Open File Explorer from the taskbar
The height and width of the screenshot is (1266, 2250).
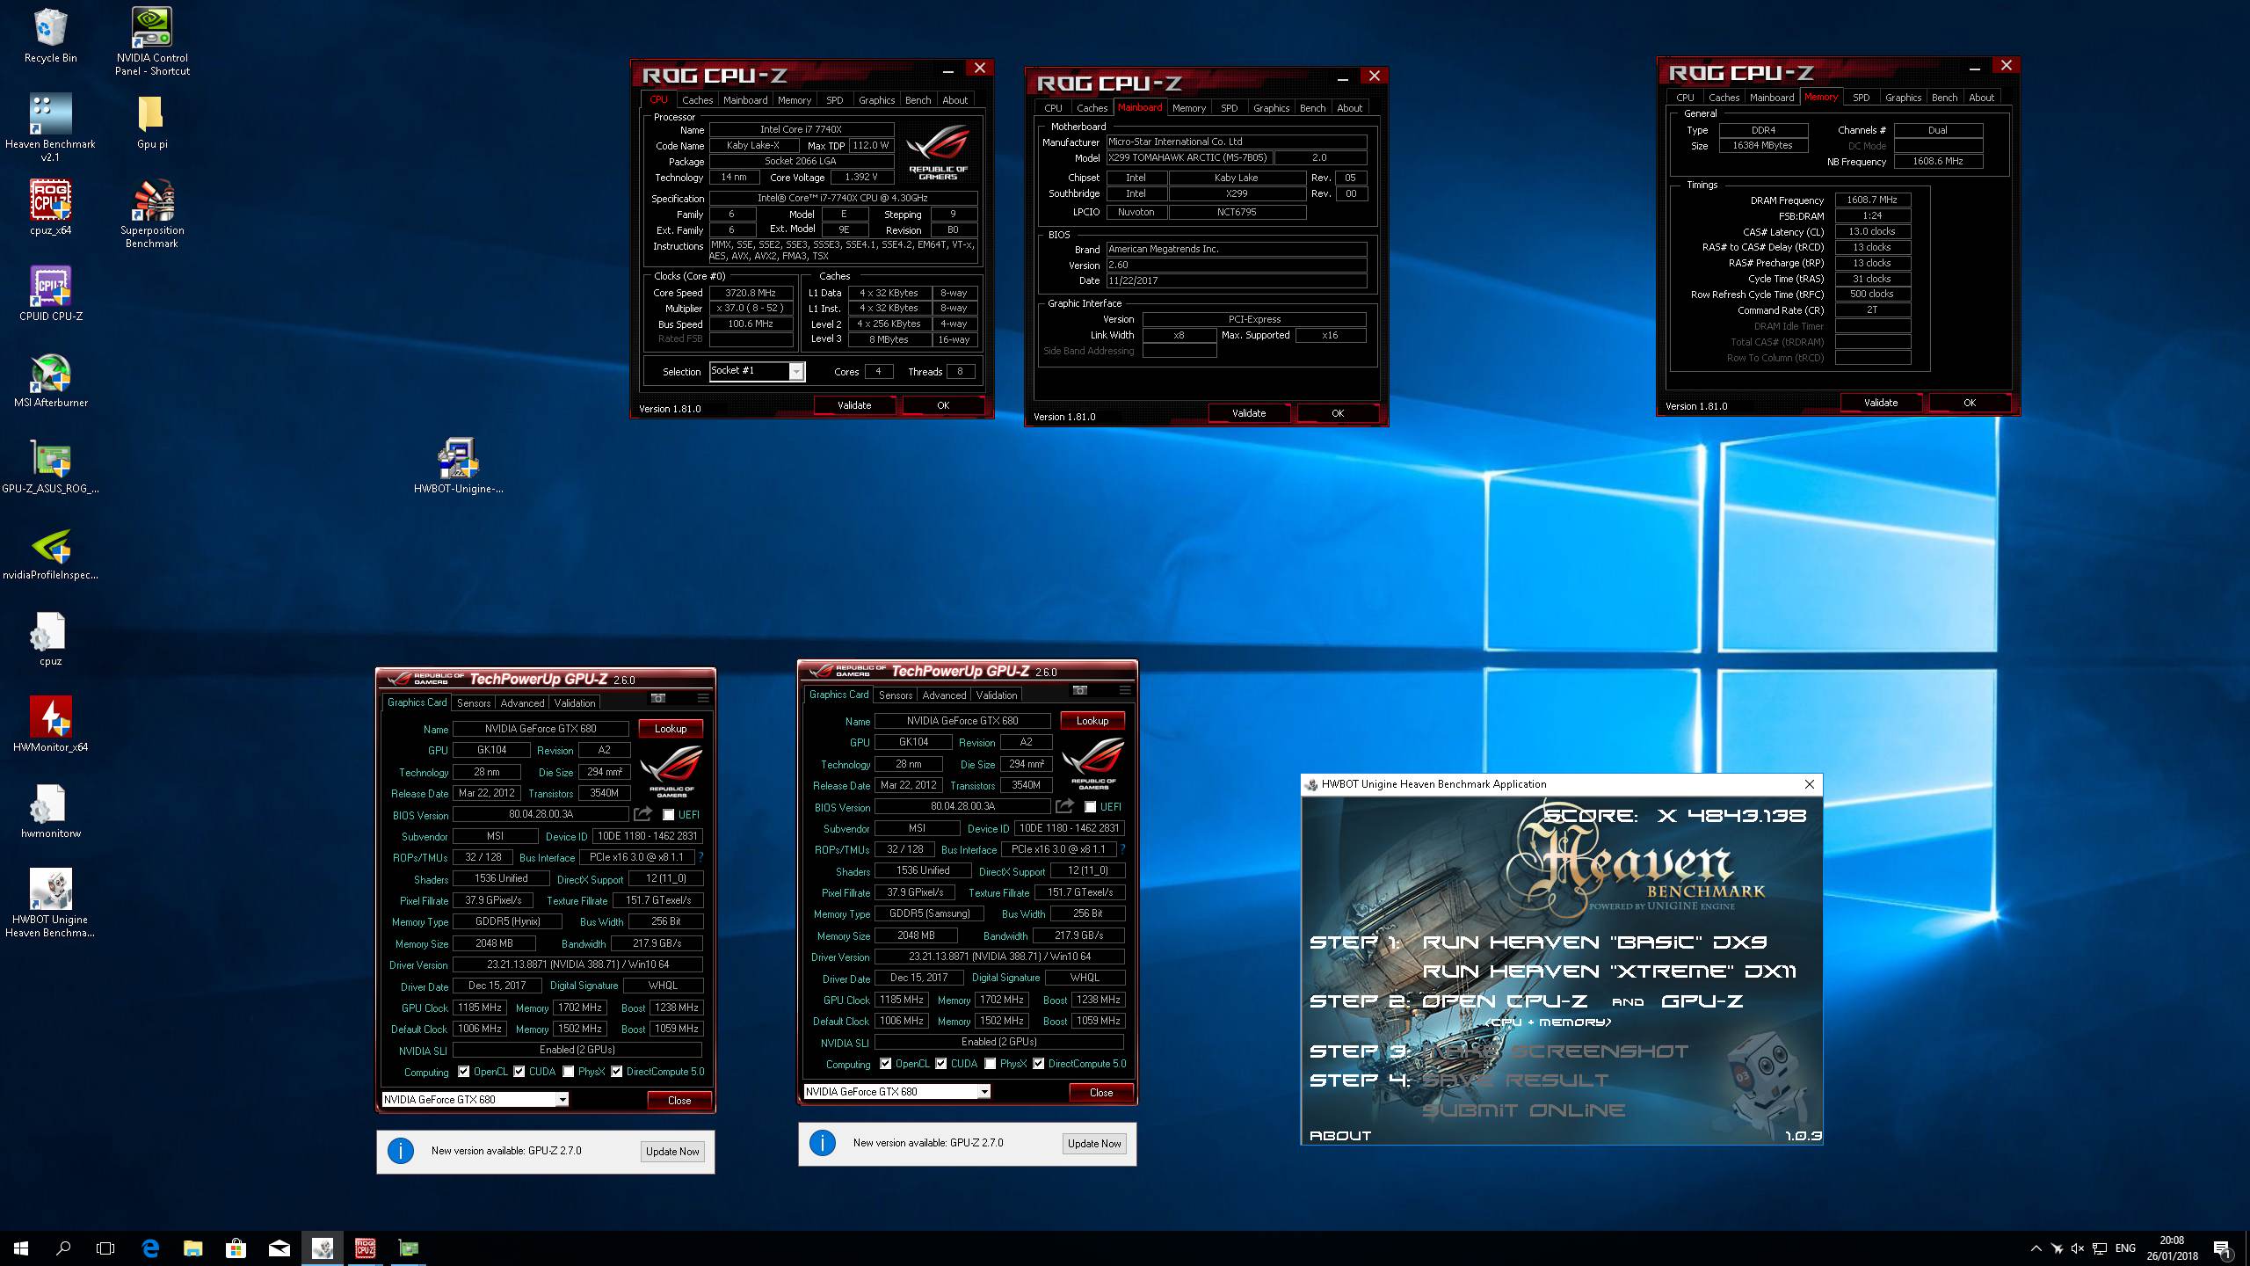pyautogui.click(x=192, y=1248)
